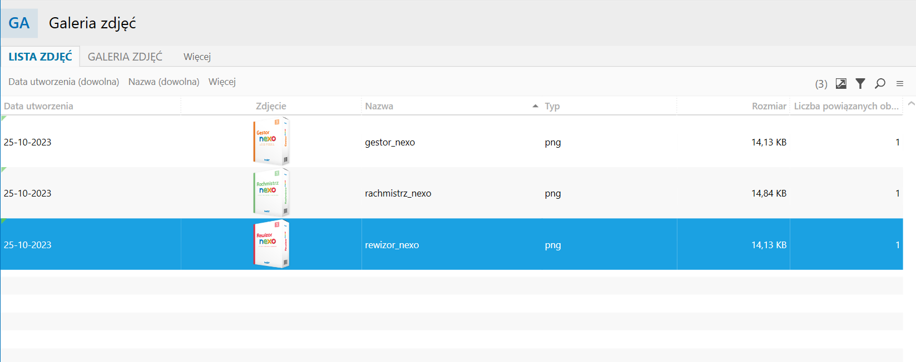Click size 14,84 KB
The height and width of the screenshot is (362, 916).
tap(769, 193)
